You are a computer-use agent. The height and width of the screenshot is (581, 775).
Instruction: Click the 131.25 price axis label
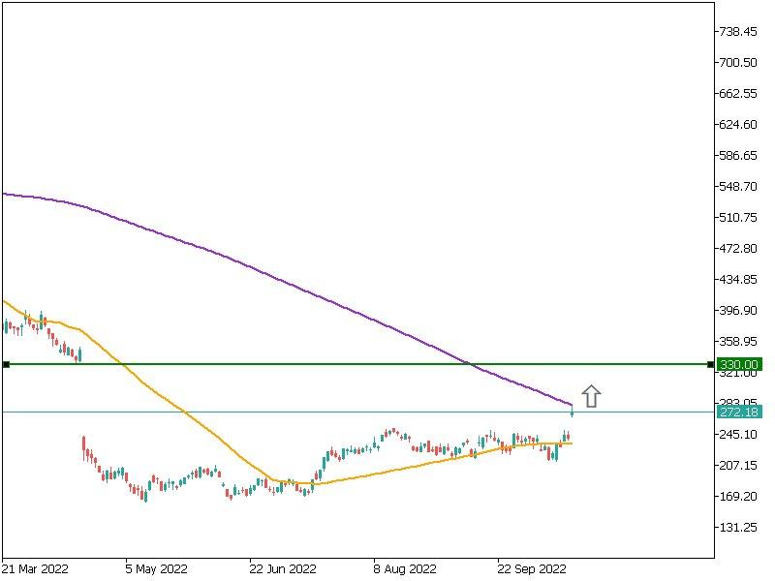pos(738,528)
